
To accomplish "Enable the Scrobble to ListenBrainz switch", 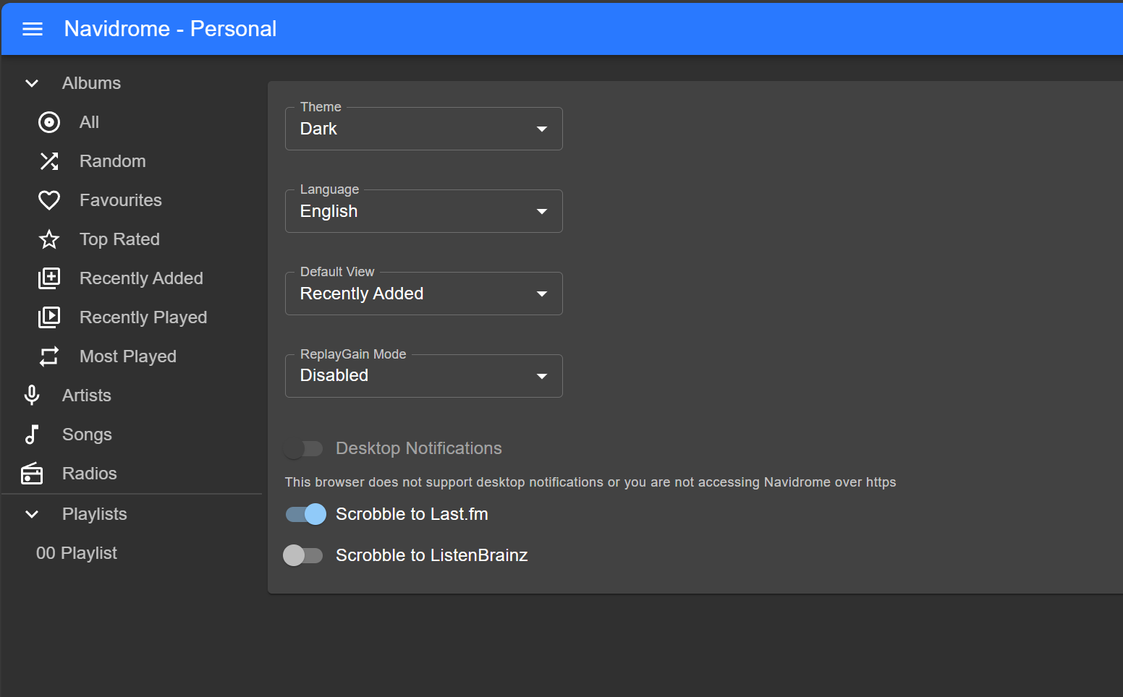I will [x=303, y=555].
